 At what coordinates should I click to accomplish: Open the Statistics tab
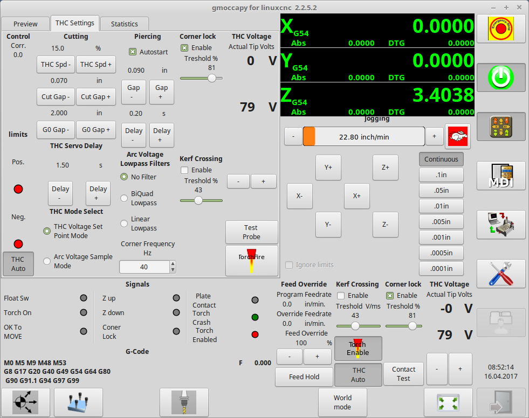tap(125, 24)
